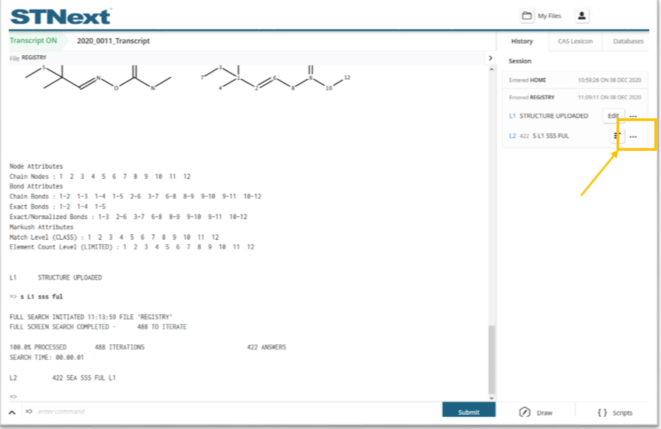
Task: Click the user account profile icon
Action: coord(582,16)
